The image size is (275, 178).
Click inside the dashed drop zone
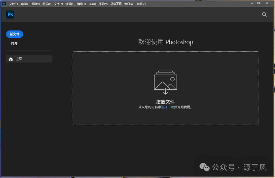click(166, 88)
